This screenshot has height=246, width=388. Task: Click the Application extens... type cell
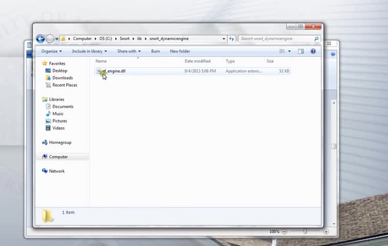coord(244,71)
